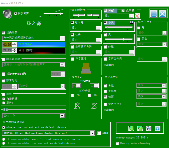The image size is (169, 148).
Task: Minimize Aura with the blue underscore button
Action: tap(154, 14)
